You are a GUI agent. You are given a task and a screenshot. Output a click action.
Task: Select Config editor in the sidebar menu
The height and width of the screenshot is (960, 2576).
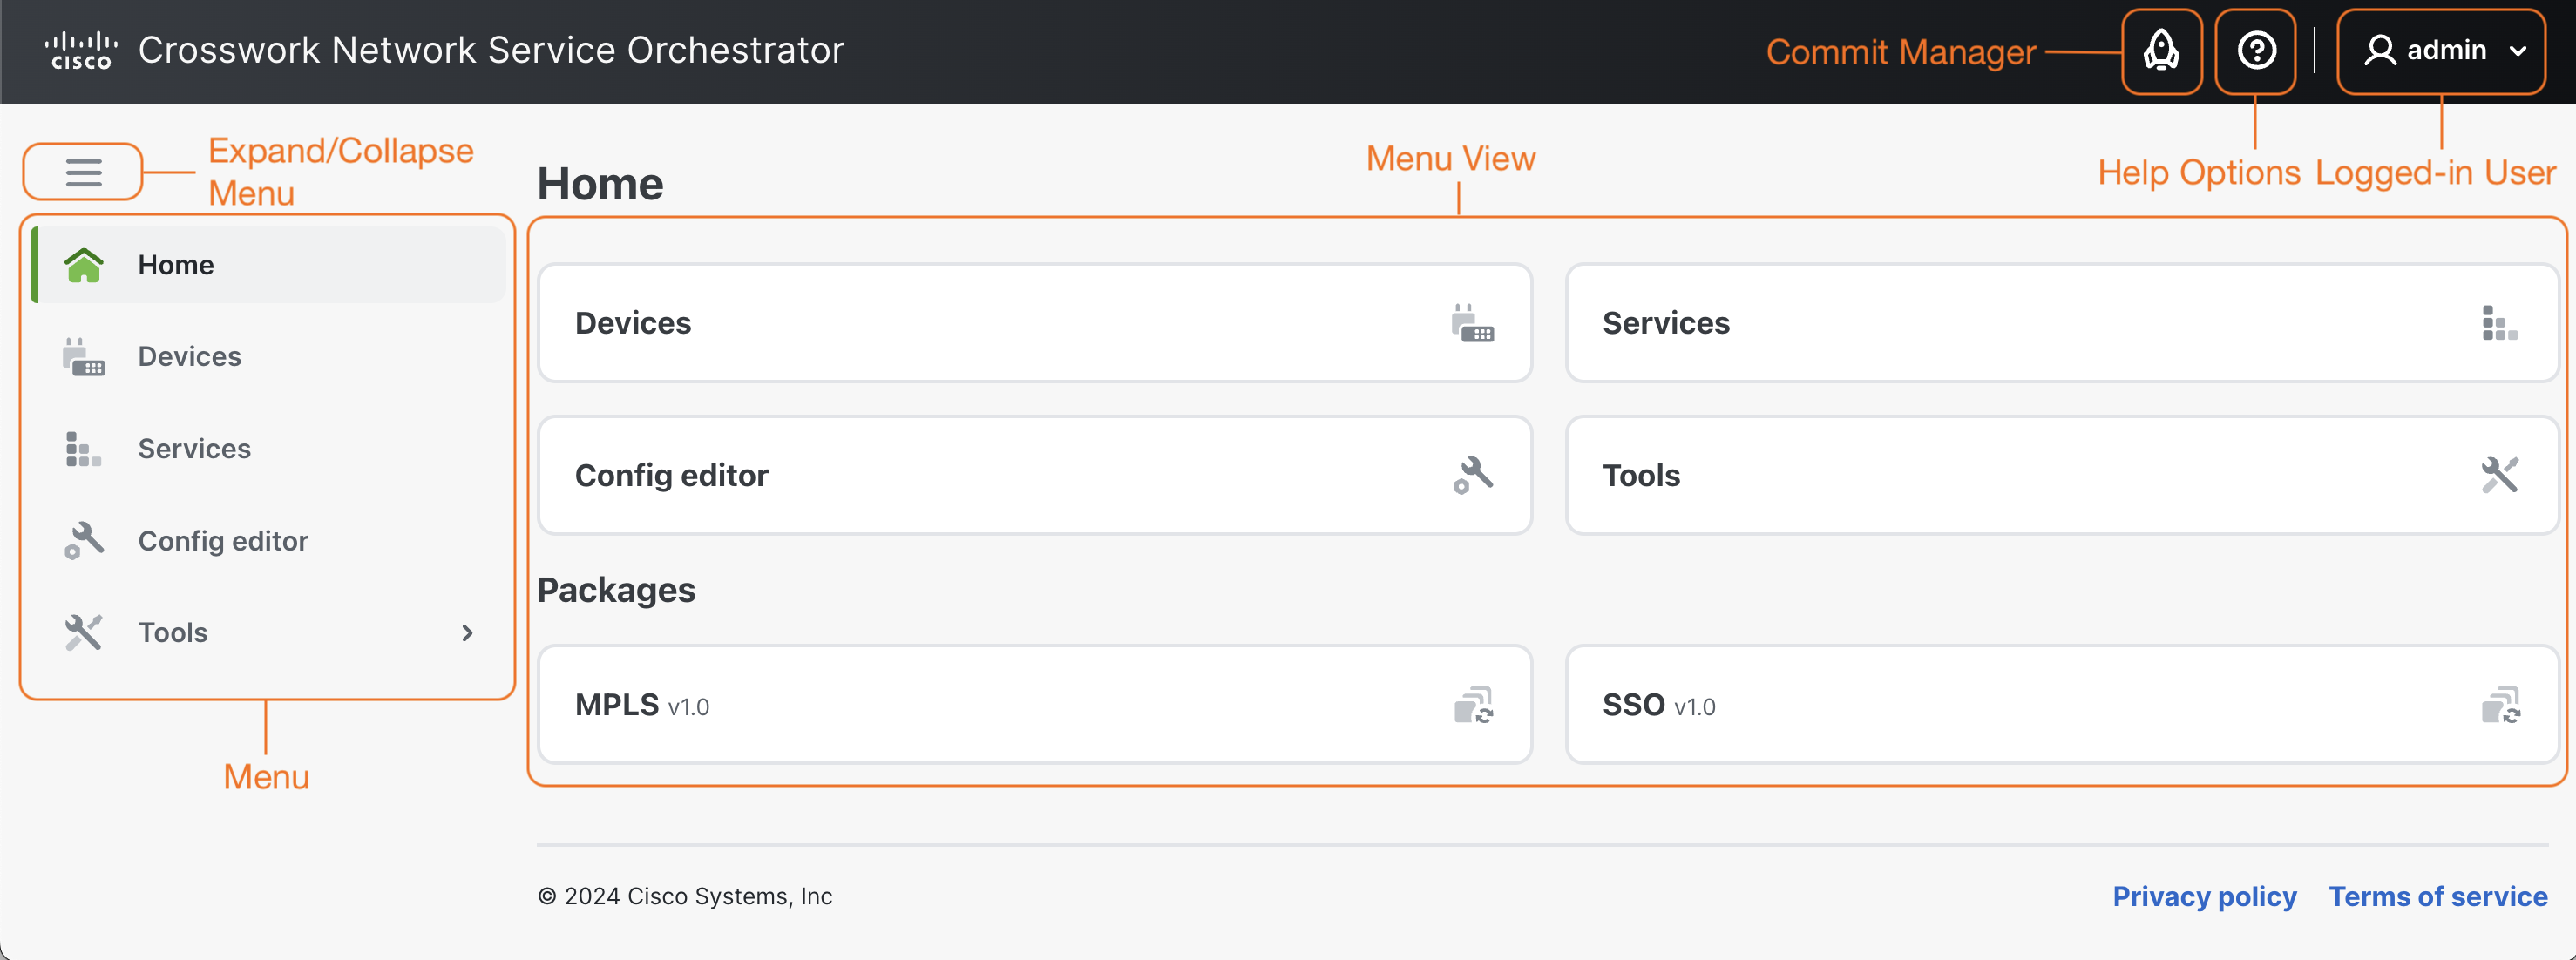[x=223, y=541]
